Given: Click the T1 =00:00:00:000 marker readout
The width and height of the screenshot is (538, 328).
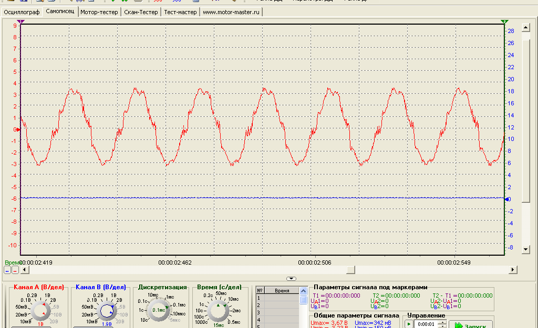Looking at the screenshot, I should pos(336,296).
